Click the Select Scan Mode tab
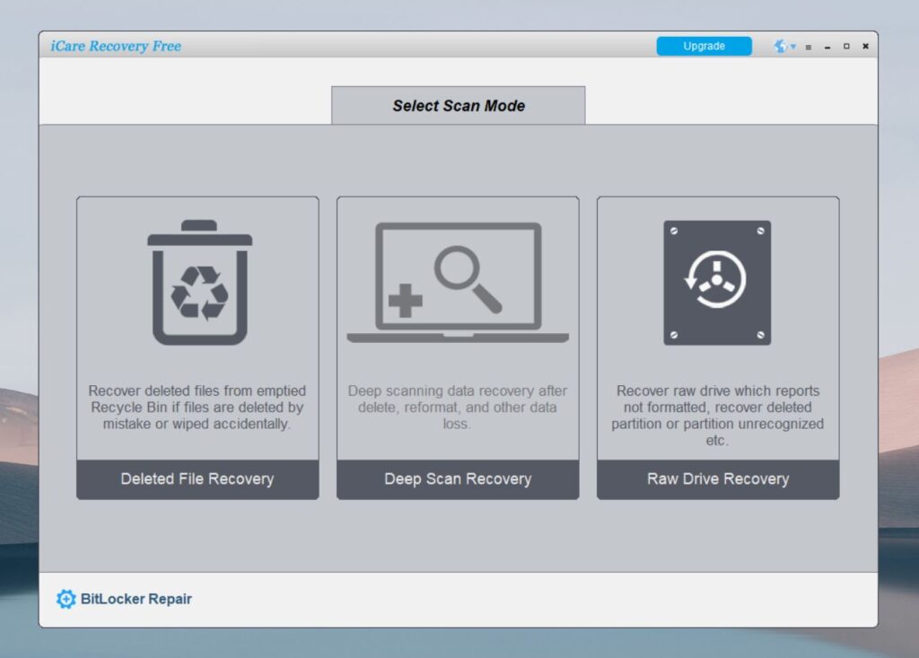Viewport: 919px width, 658px height. pyautogui.click(x=458, y=105)
